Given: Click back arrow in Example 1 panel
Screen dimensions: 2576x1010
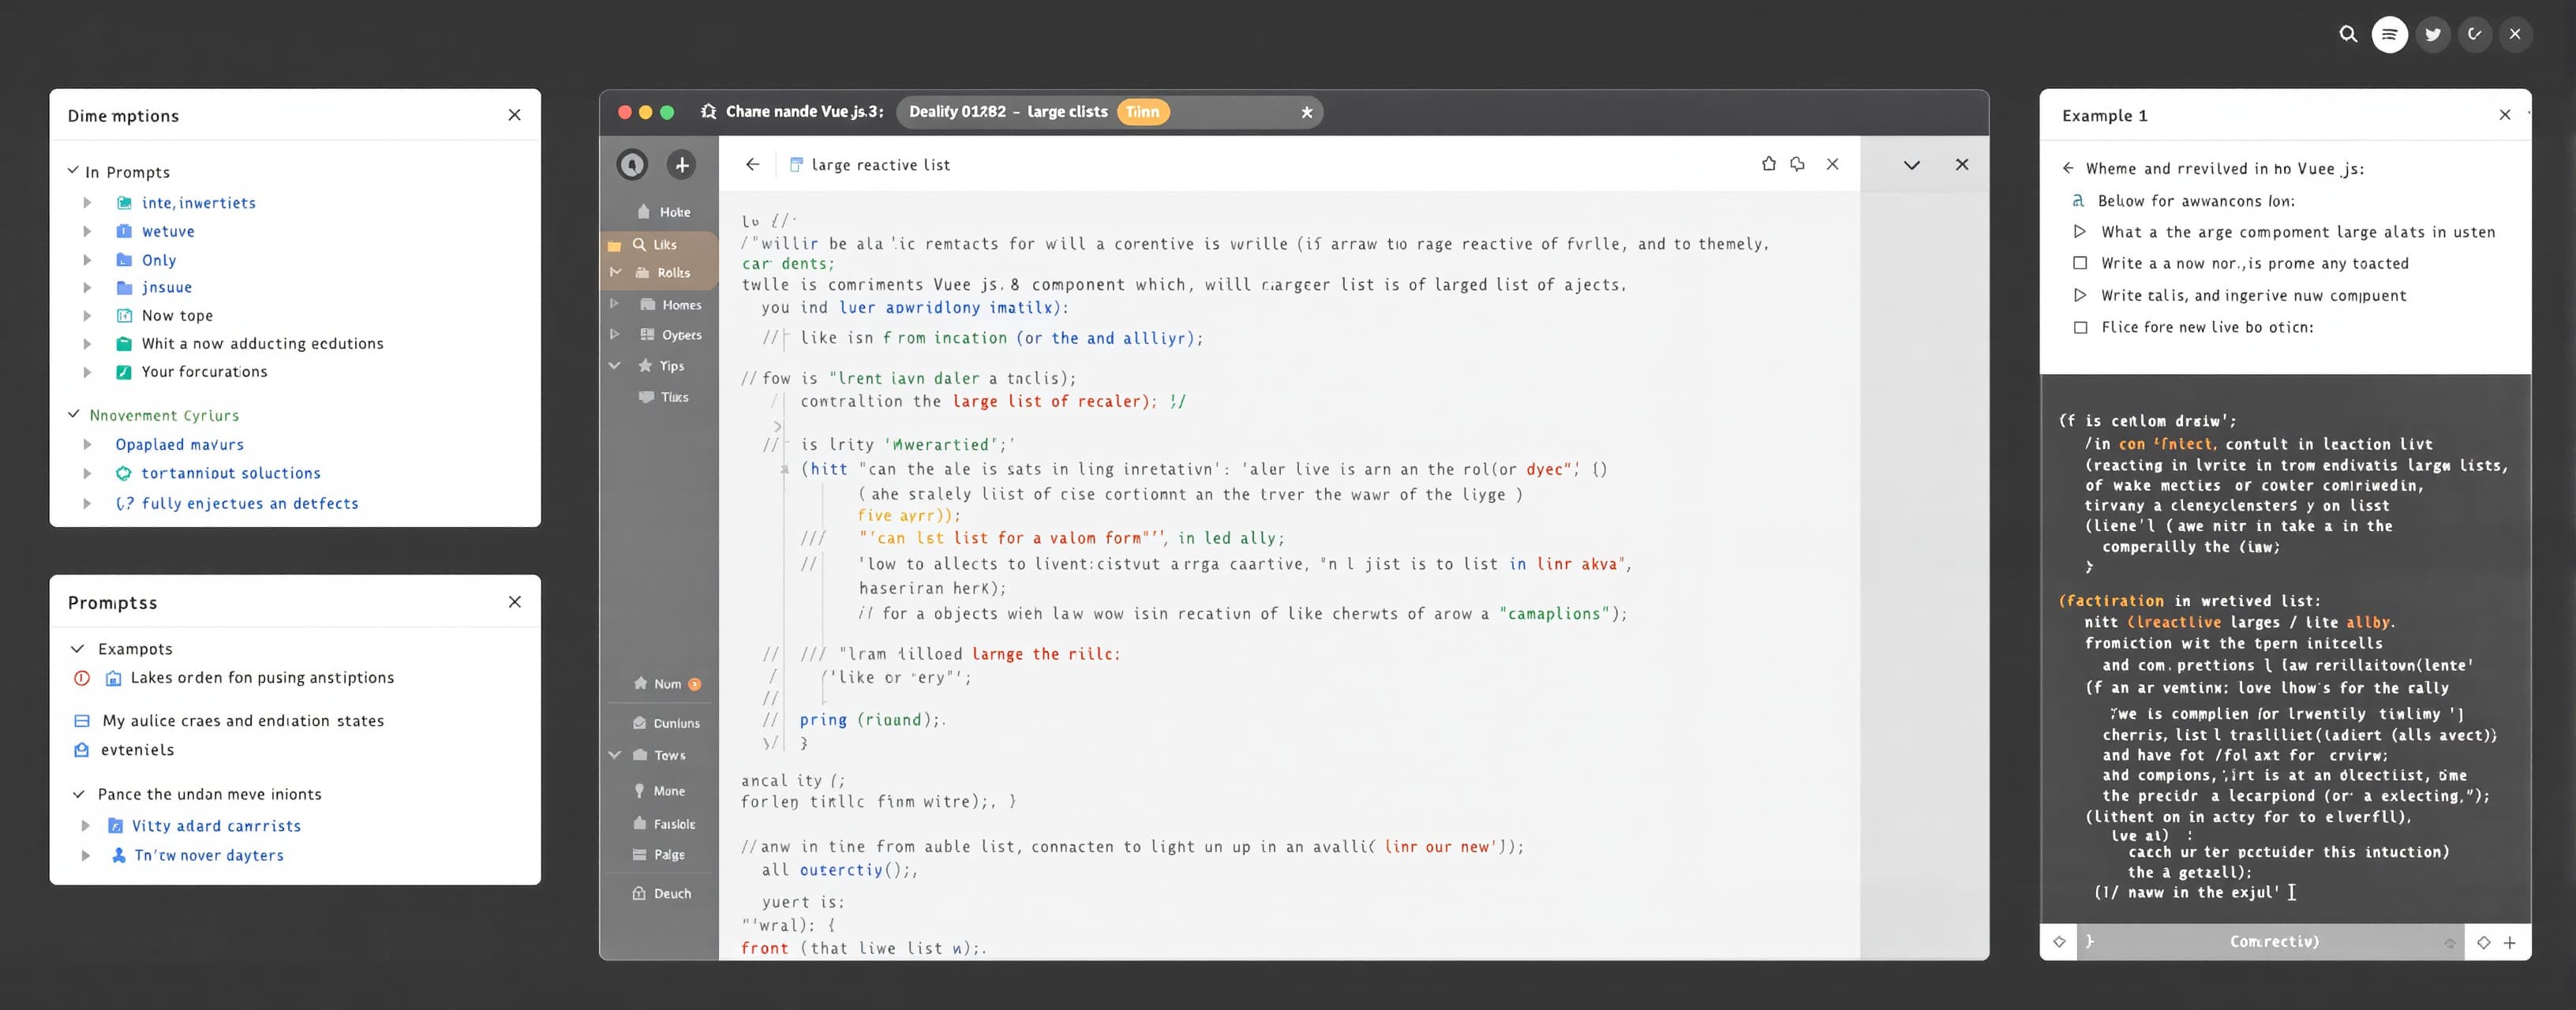Looking at the screenshot, I should click(x=2068, y=168).
